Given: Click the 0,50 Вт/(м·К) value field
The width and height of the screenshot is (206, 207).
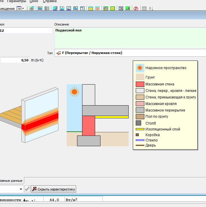Looking at the screenshot, I should tap(15, 60).
